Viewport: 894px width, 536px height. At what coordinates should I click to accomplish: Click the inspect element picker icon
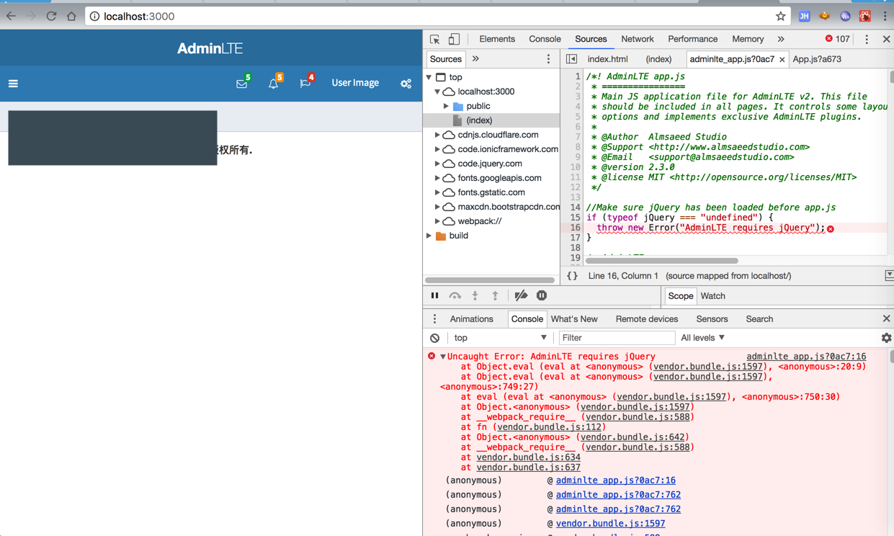click(x=435, y=39)
